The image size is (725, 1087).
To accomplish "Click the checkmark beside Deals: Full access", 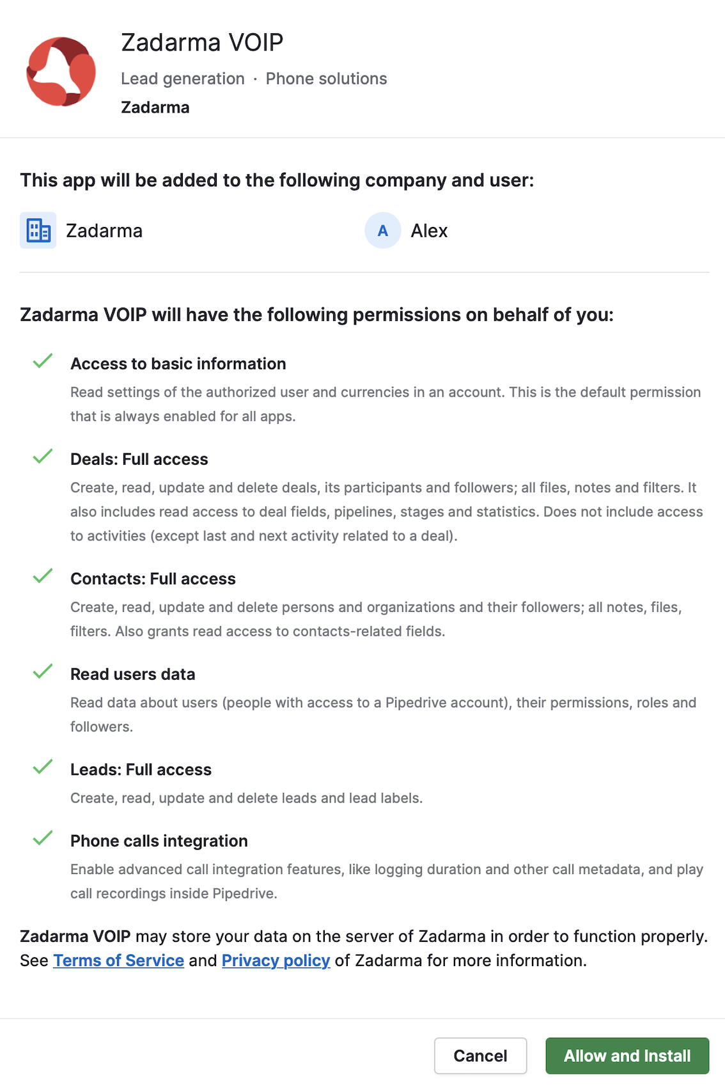I will [x=43, y=457].
